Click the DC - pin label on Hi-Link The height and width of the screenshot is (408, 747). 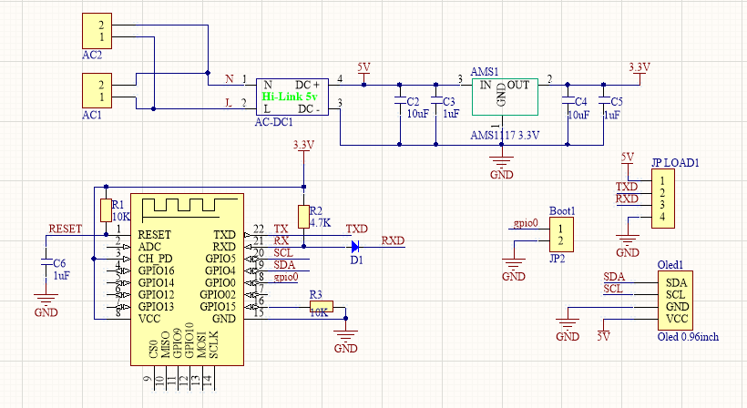coord(309,109)
